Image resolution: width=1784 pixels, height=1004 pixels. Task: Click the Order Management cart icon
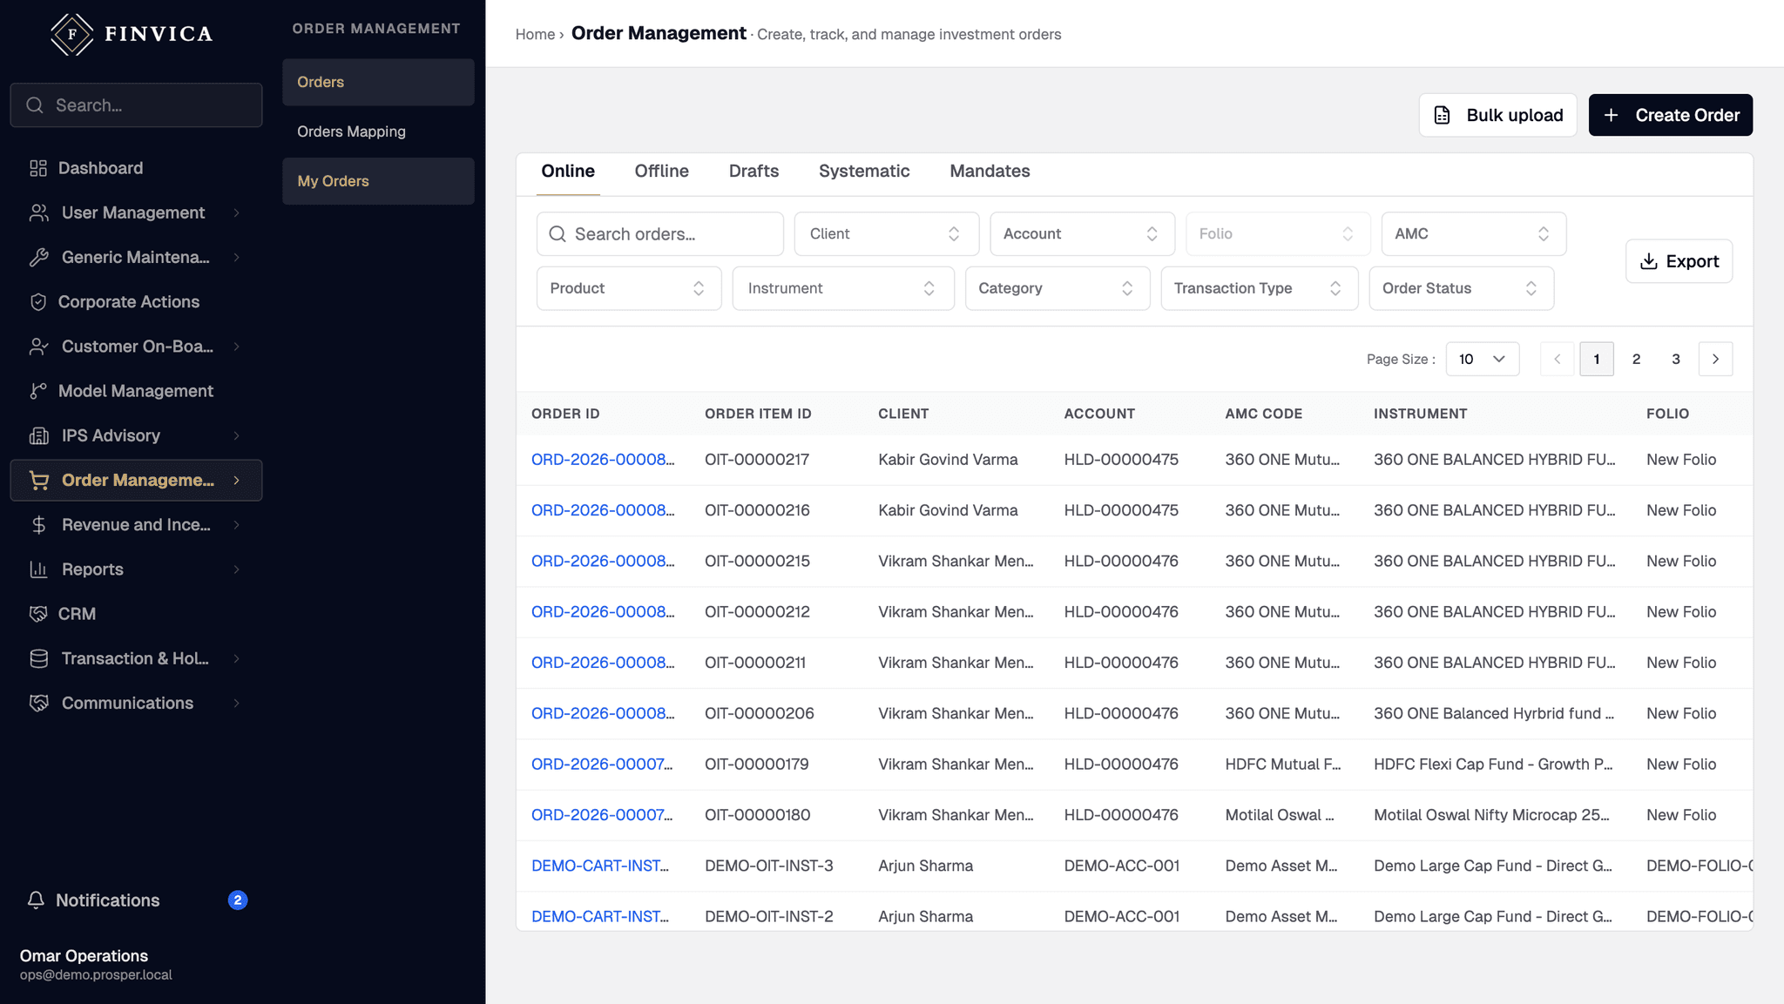pyautogui.click(x=38, y=480)
